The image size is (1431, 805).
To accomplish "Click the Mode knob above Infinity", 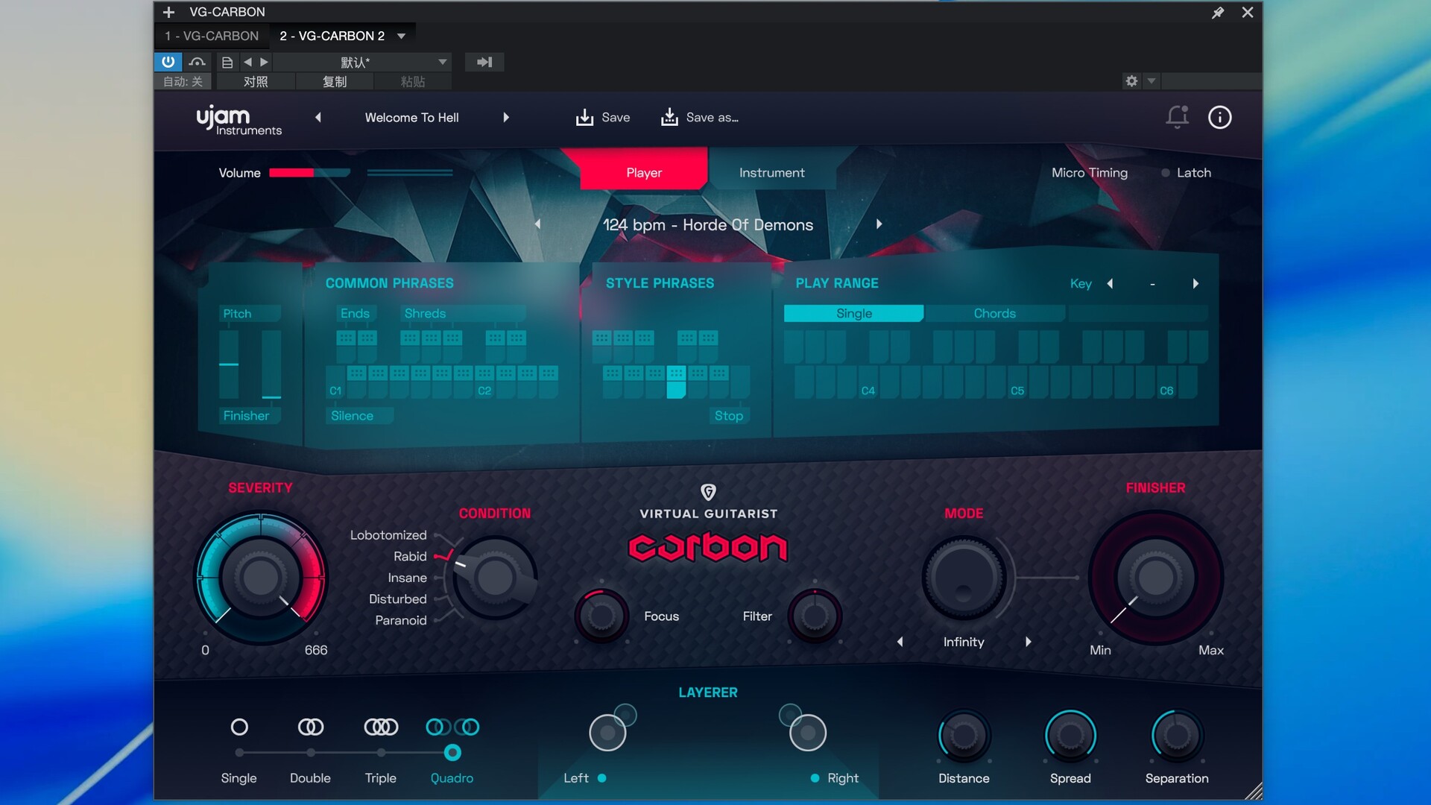I will pyautogui.click(x=964, y=578).
